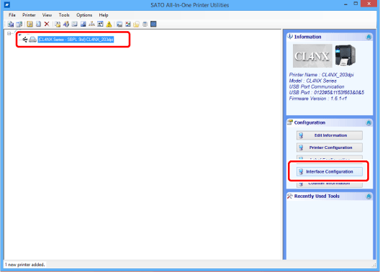This screenshot has width=380, height=272.
Task: Collapse the Information panel
Action: 368,37
